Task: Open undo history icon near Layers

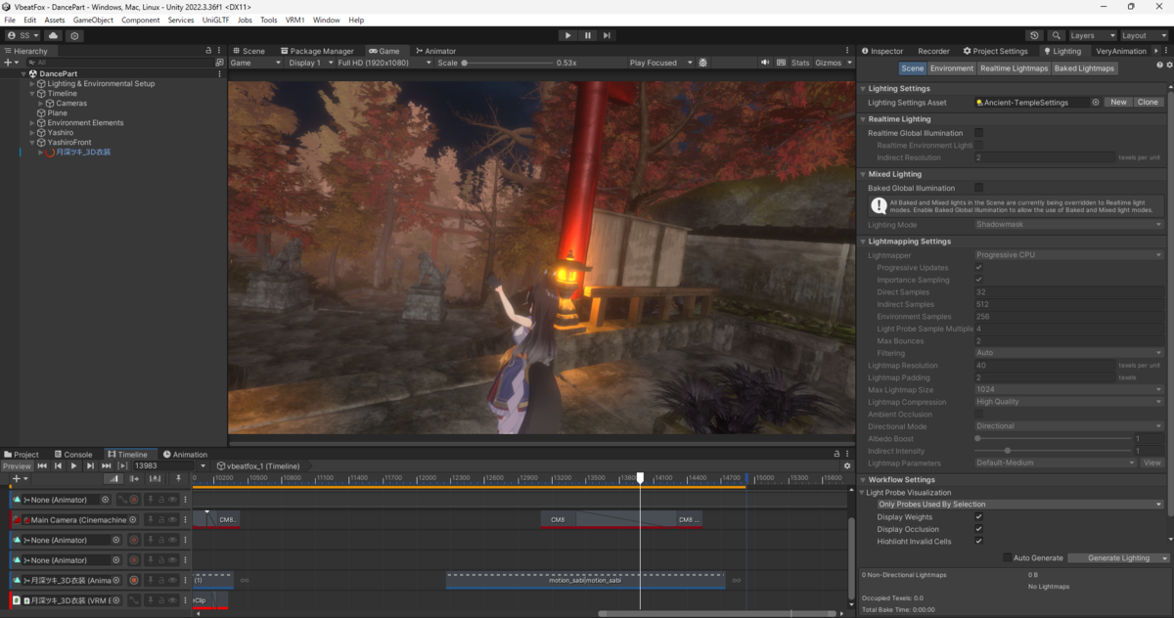Action: 1036,35
